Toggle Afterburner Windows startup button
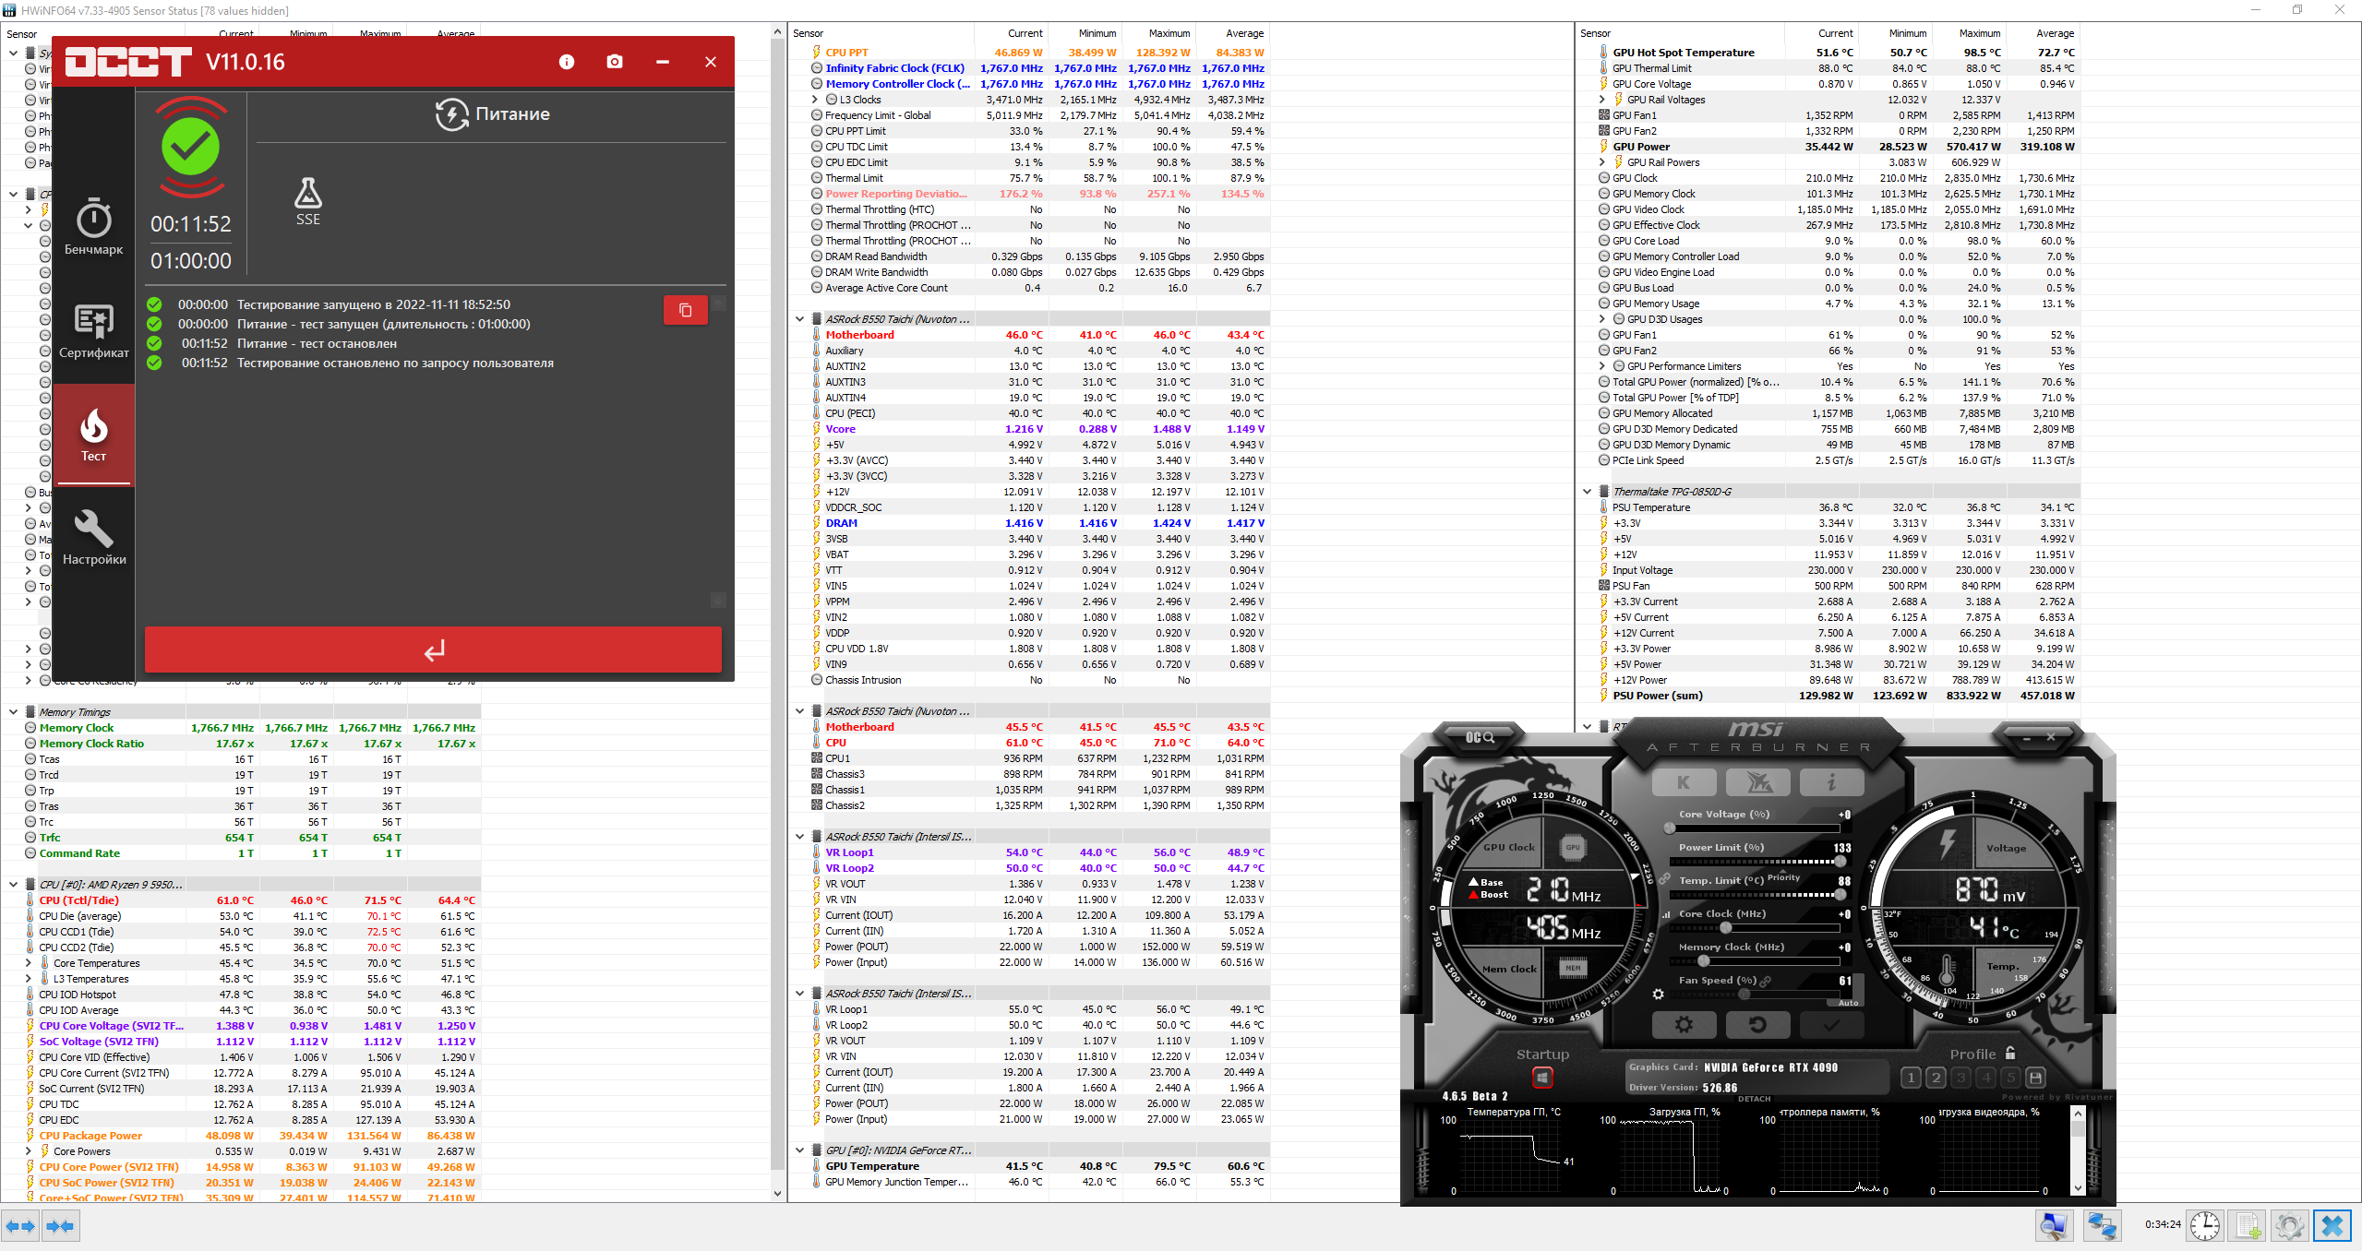The image size is (2362, 1251). tap(1542, 1078)
